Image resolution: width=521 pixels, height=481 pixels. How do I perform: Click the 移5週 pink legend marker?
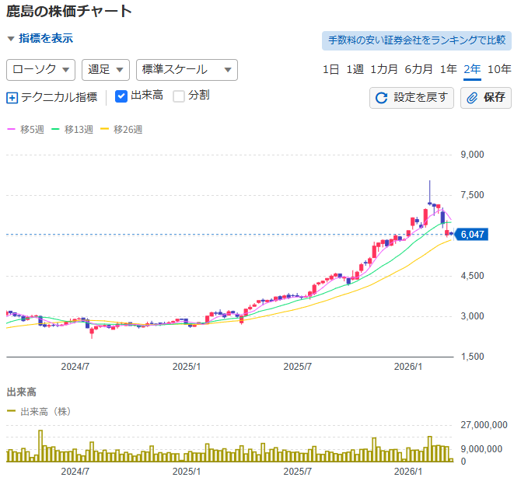12,129
